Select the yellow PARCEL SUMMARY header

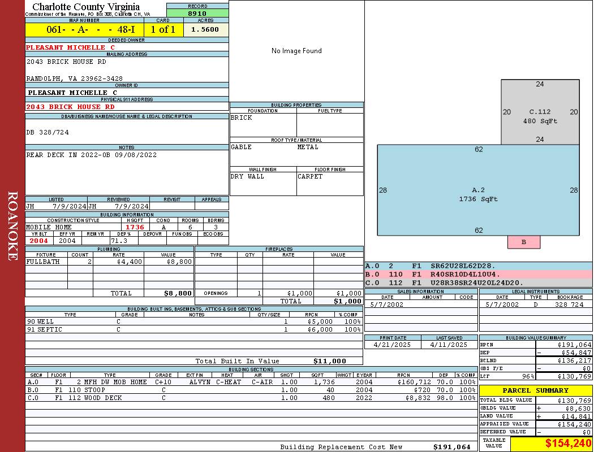point(535,390)
